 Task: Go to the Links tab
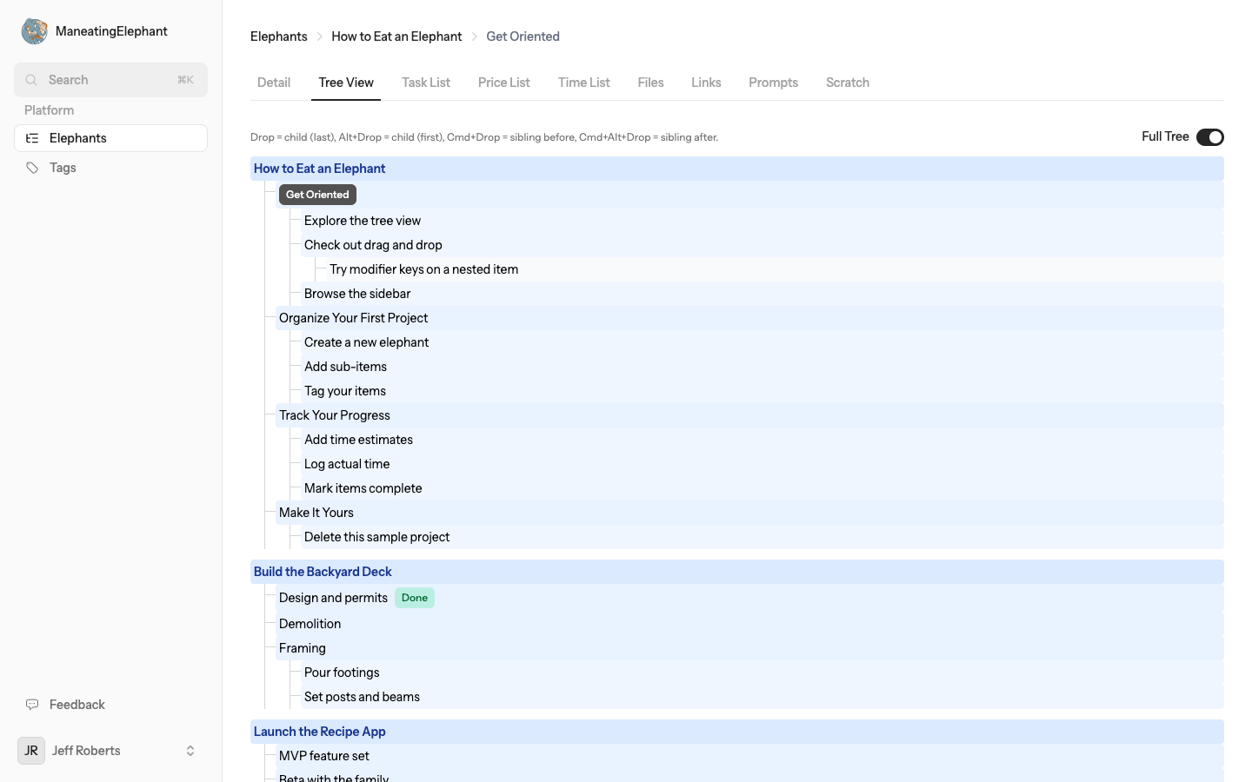coord(706,83)
